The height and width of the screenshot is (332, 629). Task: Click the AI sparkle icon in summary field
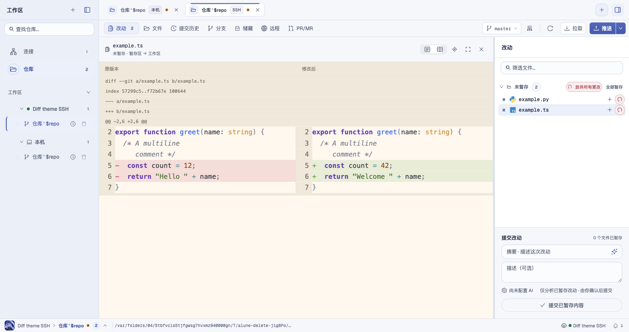click(614, 251)
